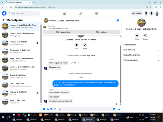React to 'Hola. ¿Sigue disponible?' message
Screen dimensions: 163x122
pos(72,63)
